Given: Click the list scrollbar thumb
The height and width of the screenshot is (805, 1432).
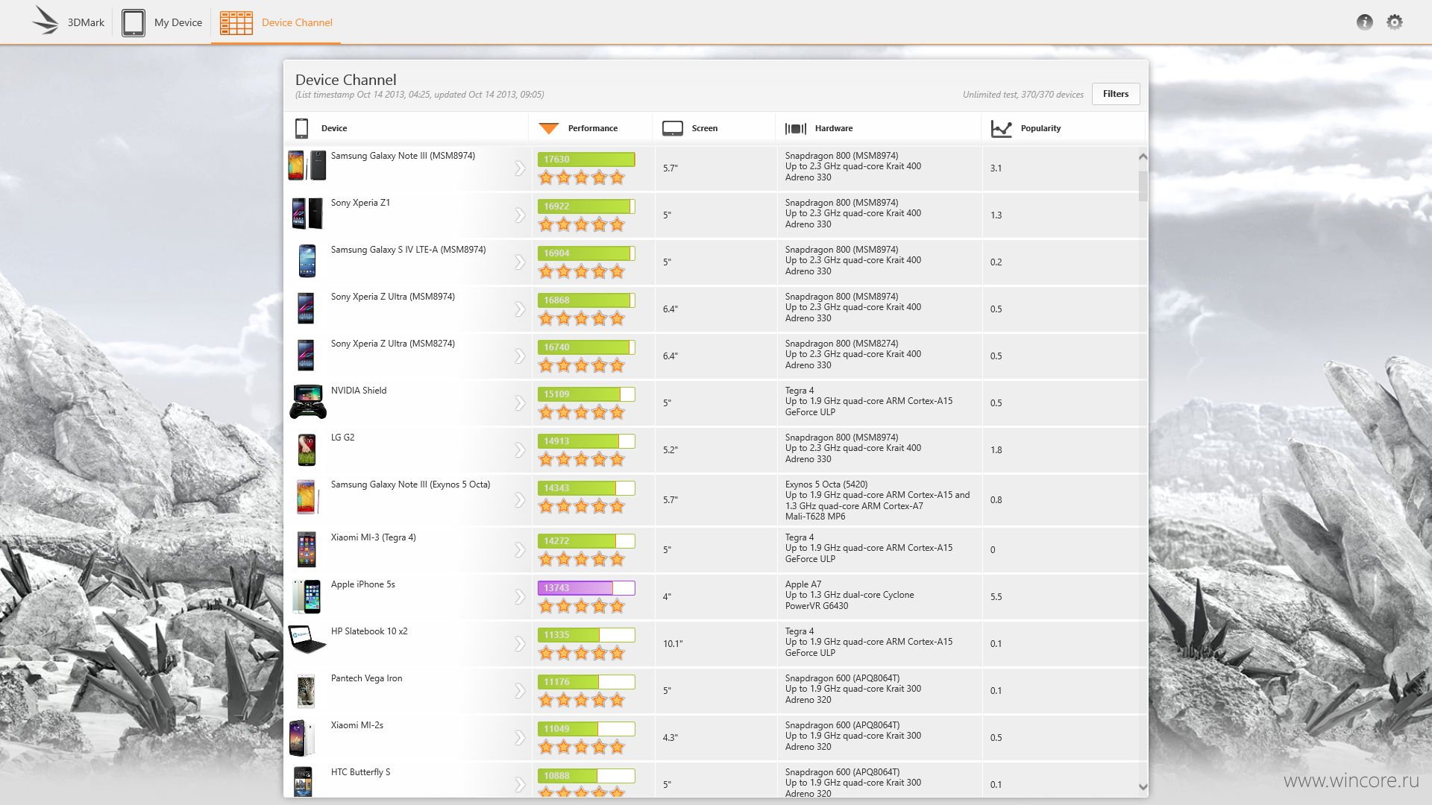Looking at the screenshot, I should 1143,186.
